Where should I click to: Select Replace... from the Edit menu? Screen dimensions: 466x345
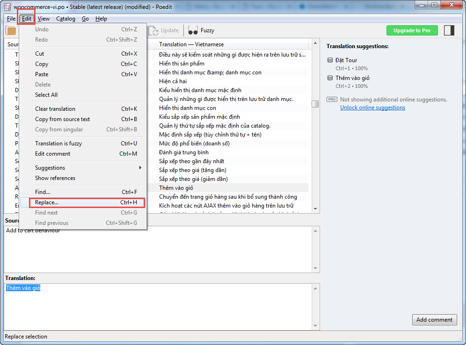point(47,202)
